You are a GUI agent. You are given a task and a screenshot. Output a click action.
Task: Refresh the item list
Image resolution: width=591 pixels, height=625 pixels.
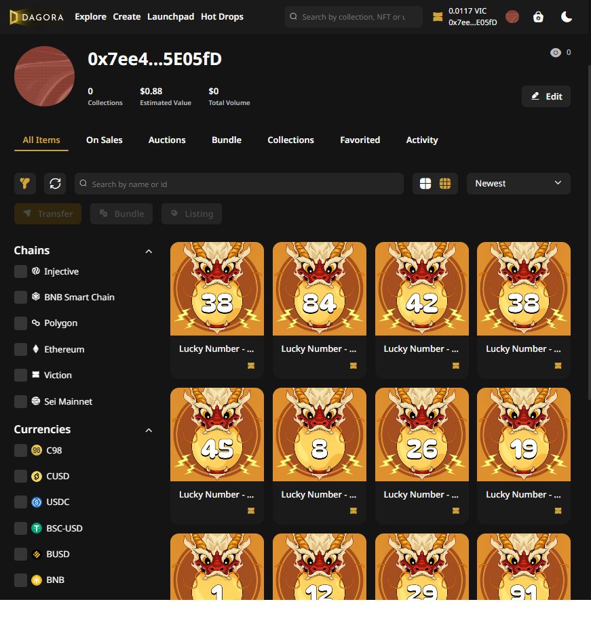pyautogui.click(x=55, y=183)
